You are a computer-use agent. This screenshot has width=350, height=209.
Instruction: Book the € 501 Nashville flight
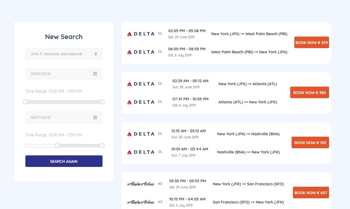[x=310, y=142]
